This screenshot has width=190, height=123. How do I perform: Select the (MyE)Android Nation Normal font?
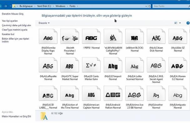pos(113,106)
